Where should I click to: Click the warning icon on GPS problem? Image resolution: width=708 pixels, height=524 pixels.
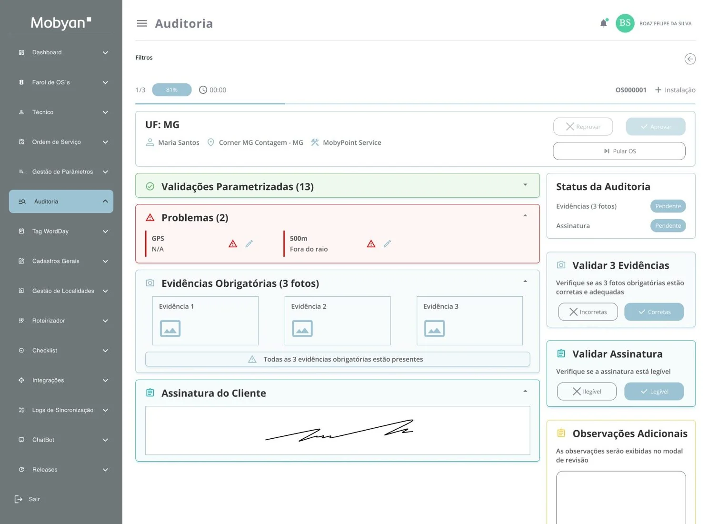[233, 244]
